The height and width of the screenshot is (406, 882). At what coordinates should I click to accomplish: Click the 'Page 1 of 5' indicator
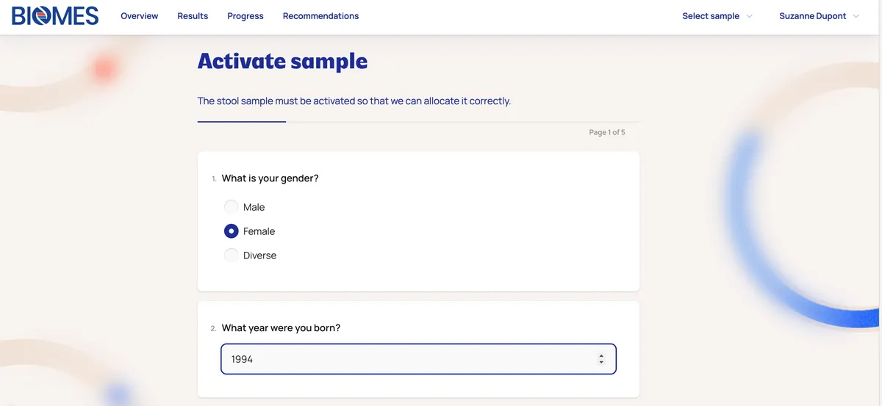coord(606,132)
